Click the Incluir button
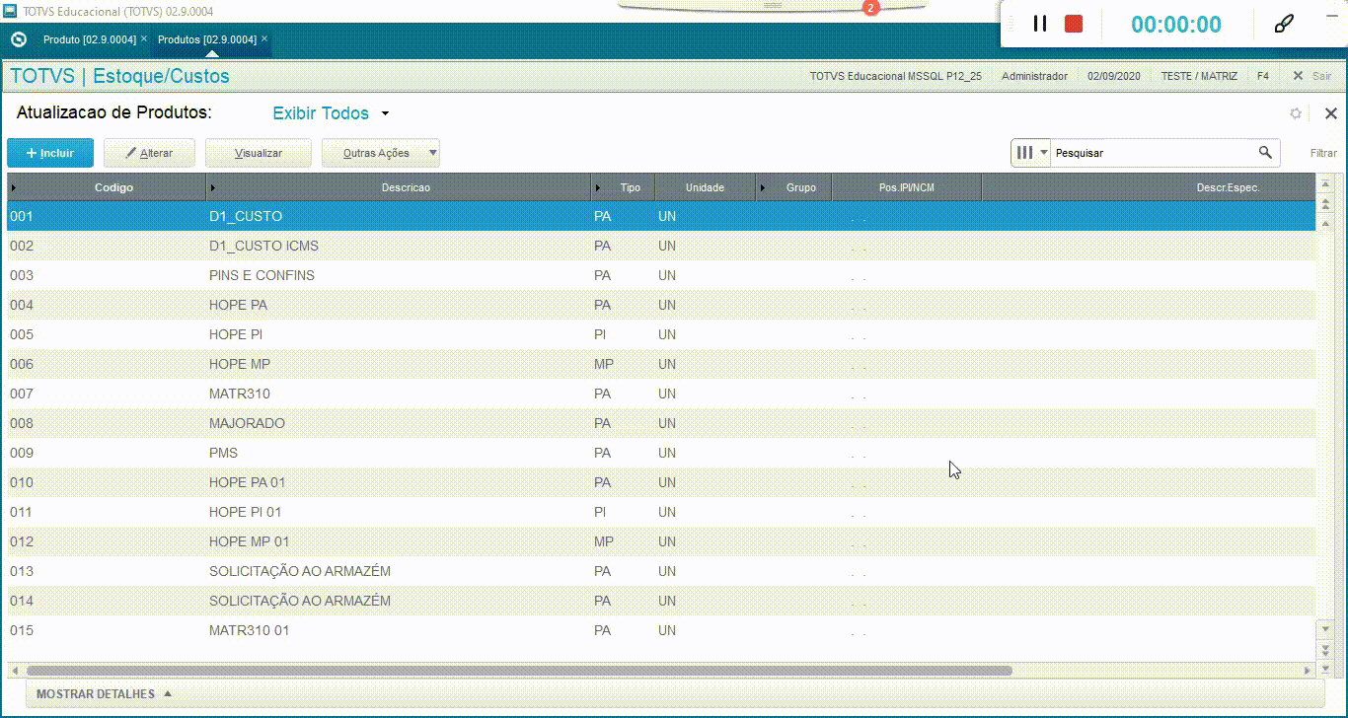 50,153
